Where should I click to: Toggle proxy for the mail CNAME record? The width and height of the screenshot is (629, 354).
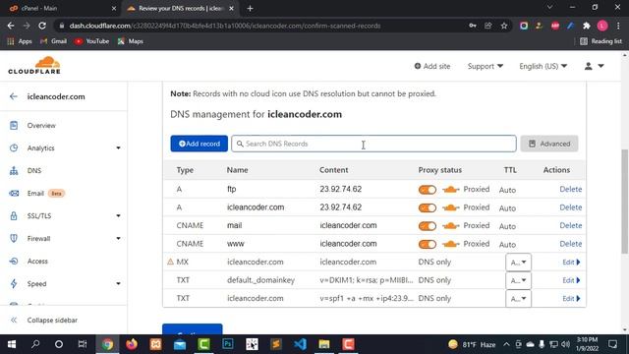tap(428, 226)
